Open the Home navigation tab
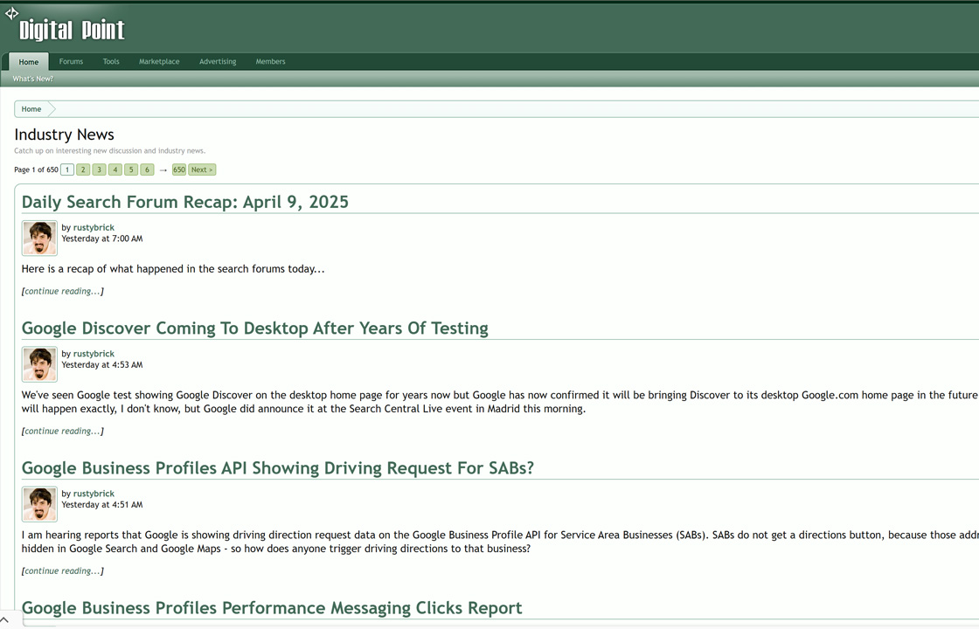This screenshot has height=629, width=979. coord(29,62)
